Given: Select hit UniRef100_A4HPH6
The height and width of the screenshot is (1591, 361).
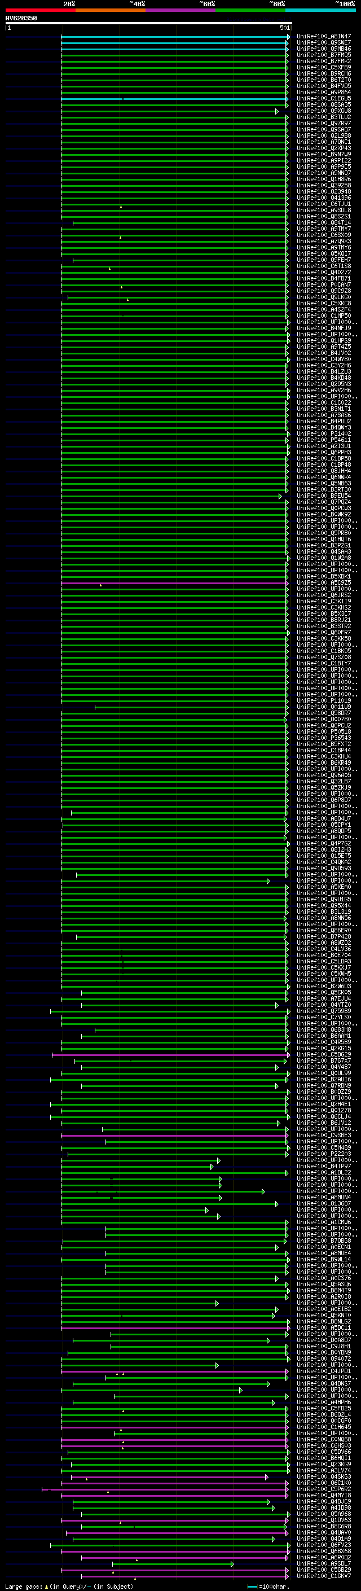Looking at the screenshot, I should (x=324, y=1402).
